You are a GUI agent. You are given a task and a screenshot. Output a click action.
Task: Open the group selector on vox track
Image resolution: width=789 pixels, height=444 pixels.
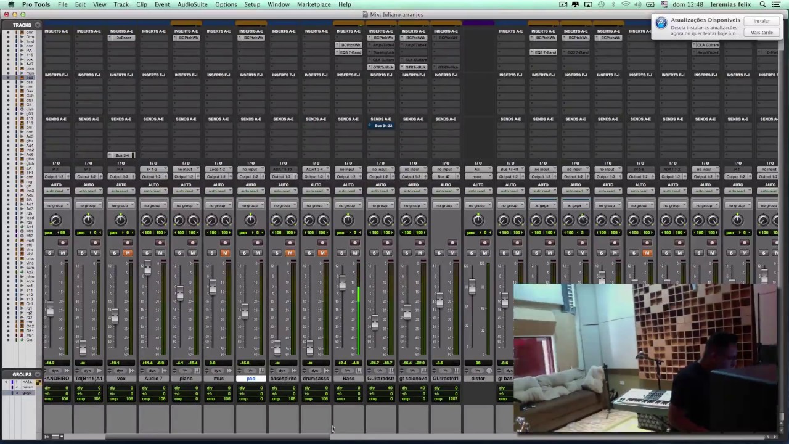pyautogui.click(x=121, y=205)
